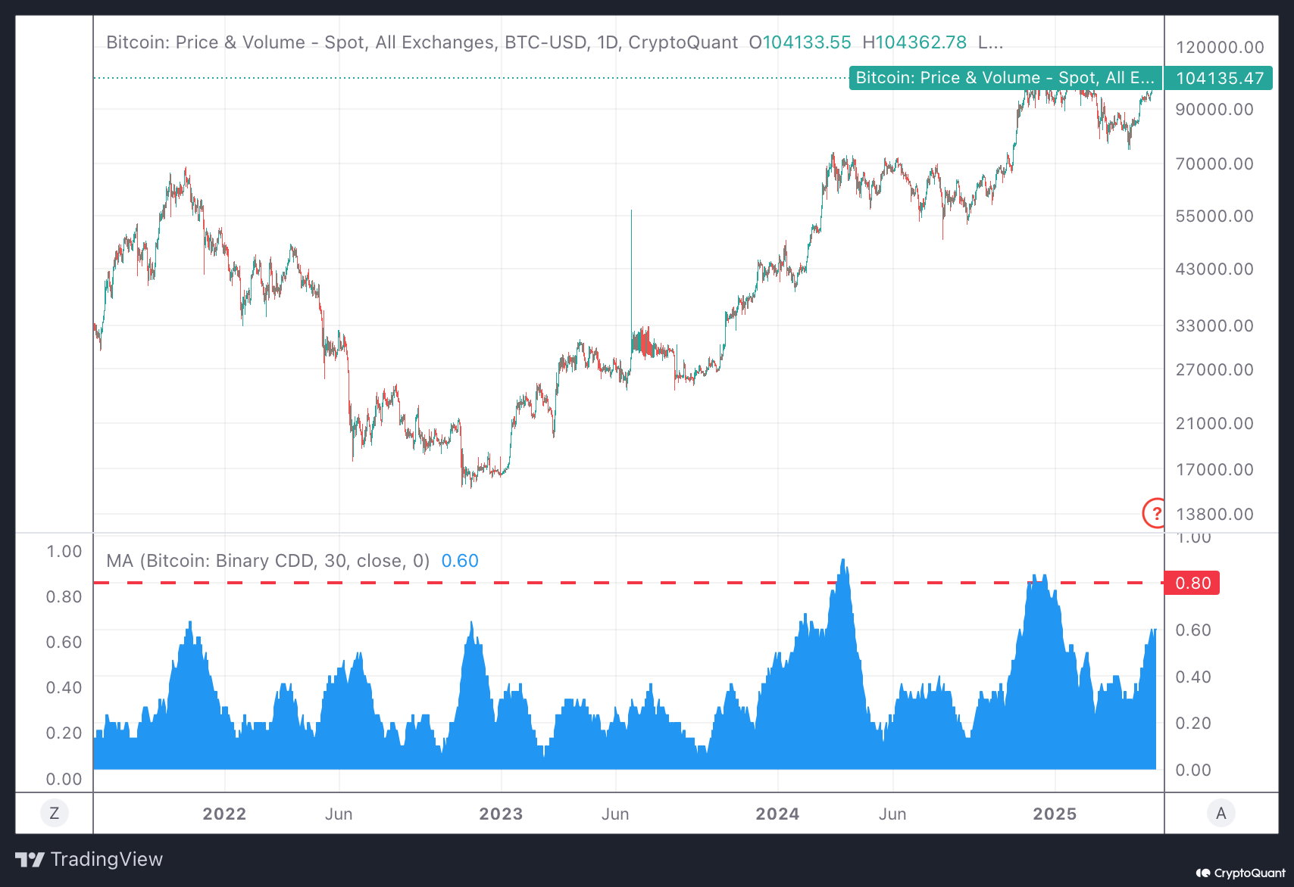Select the green 104135.47 price flag

tap(1218, 77)
